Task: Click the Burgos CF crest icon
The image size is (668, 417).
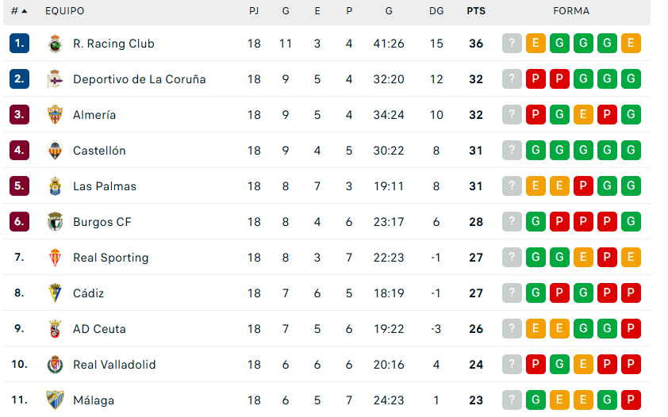Action: (x=55, y=222)
